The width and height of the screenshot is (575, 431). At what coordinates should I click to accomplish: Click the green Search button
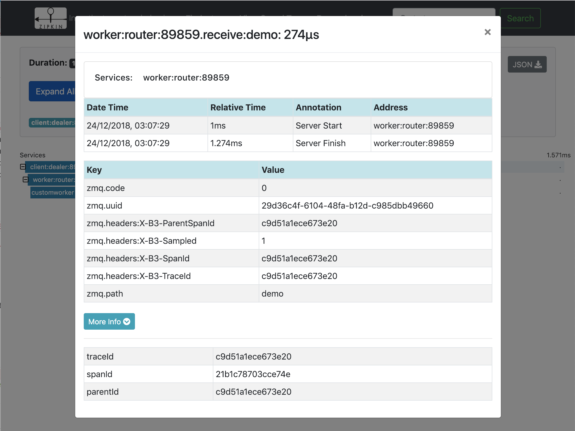[x=520, y=18]
